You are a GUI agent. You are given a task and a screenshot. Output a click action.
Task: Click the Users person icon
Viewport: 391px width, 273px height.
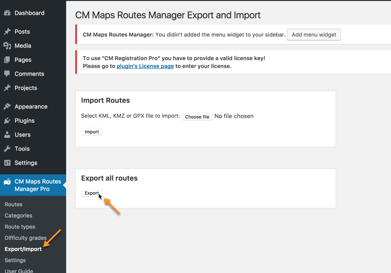pyautogui.click(x=7, y=135)
